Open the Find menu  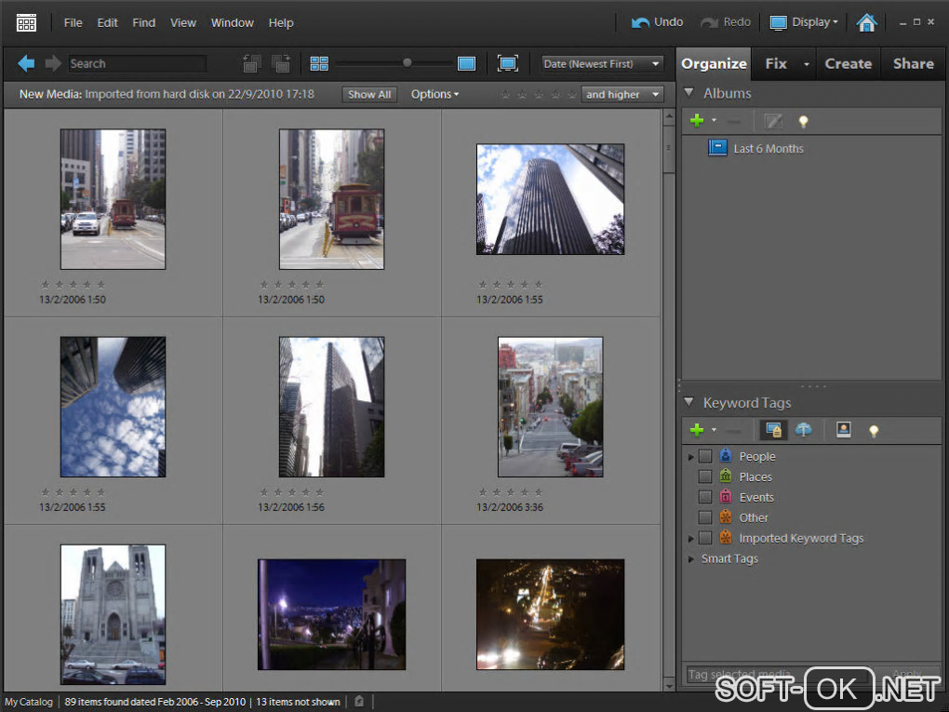144,22
